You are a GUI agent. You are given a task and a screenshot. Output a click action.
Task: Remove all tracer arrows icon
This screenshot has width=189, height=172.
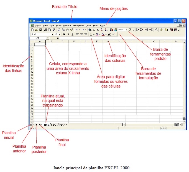[x=156, y=30]
